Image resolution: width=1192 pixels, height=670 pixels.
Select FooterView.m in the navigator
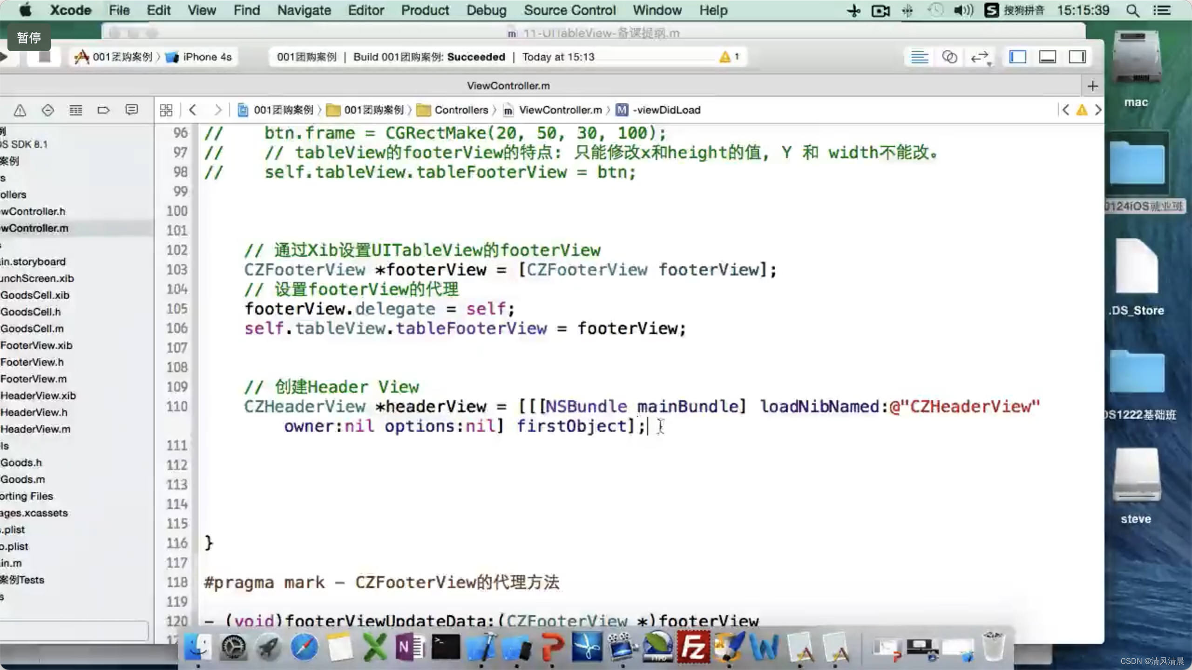point(34,379)
